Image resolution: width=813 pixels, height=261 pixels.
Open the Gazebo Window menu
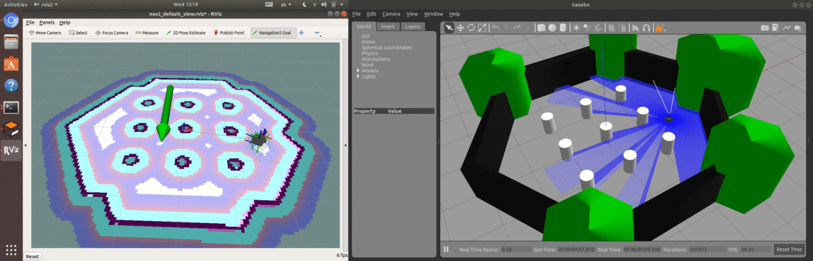[434, 14]
